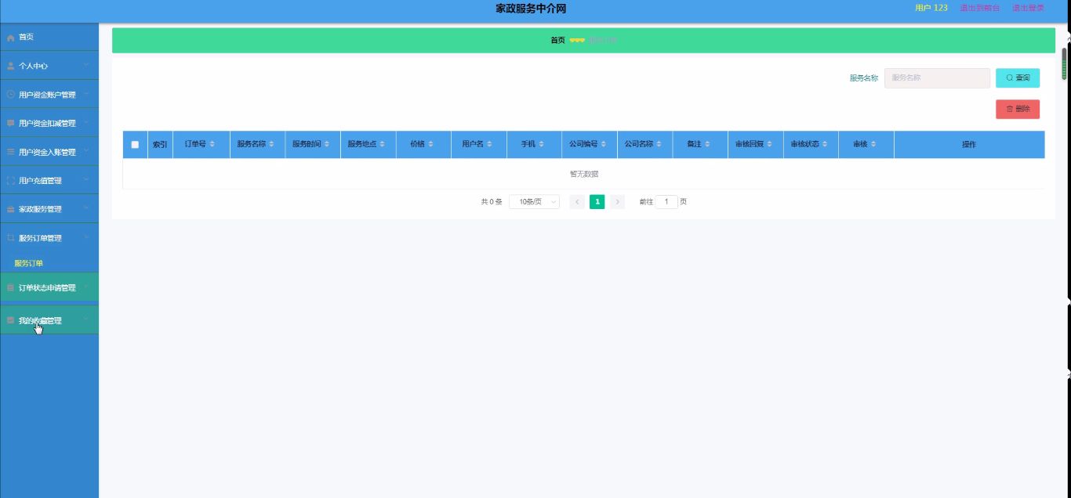
Task: Click the icon beside 我的收藏管理
Action: point(11,320)
